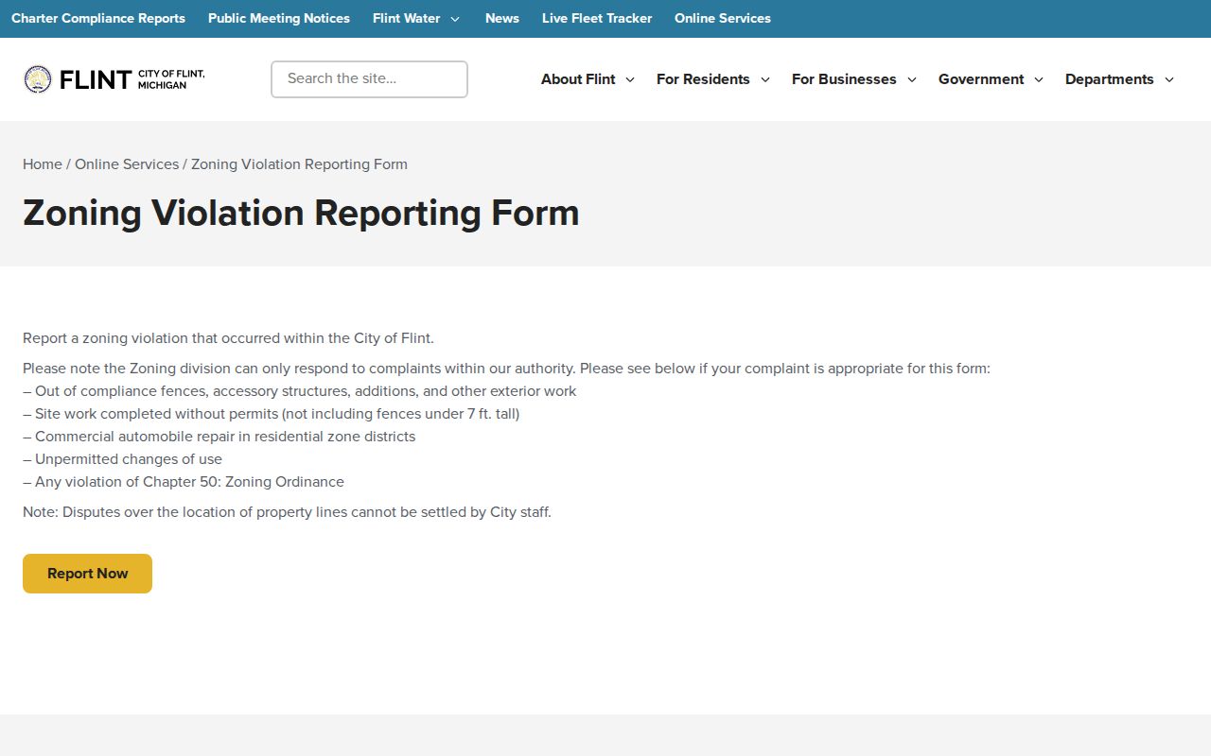
Task: Expand the Departments menu chevron
Action: tap(1169, 79)
